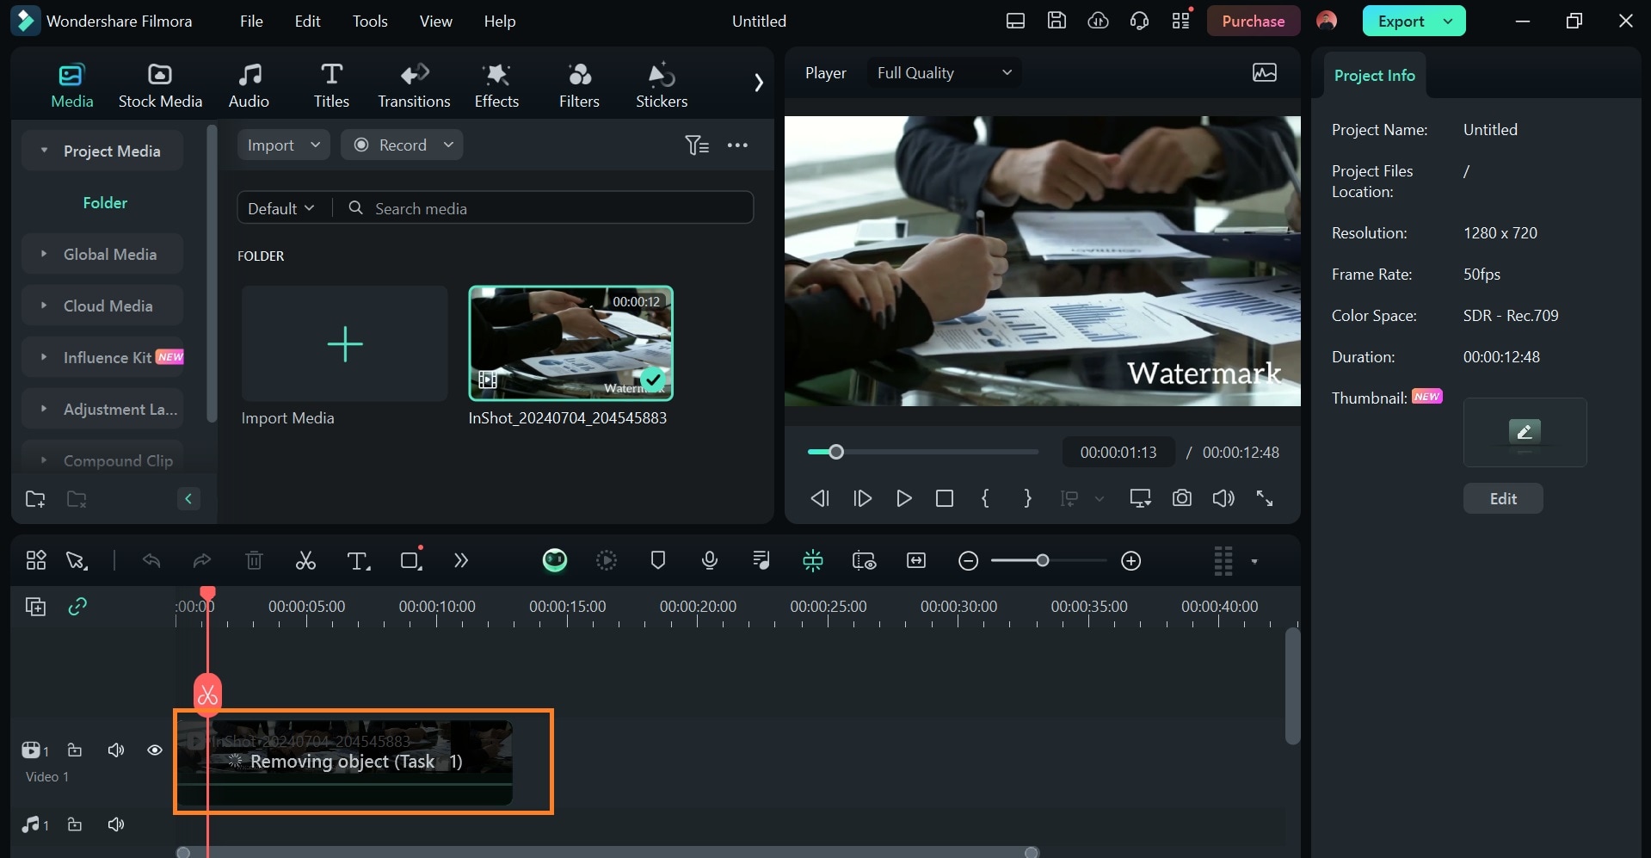Click the player volume speaker icon

click(1223, 498)
